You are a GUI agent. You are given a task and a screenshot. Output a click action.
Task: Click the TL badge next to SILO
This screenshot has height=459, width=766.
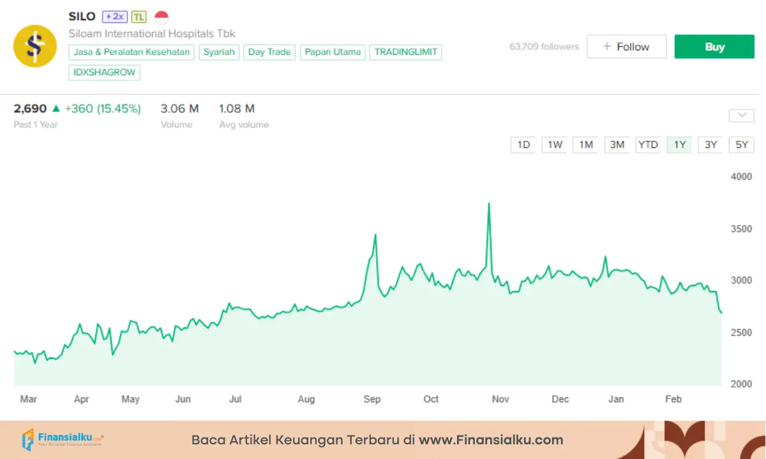(x=139, y=17)
